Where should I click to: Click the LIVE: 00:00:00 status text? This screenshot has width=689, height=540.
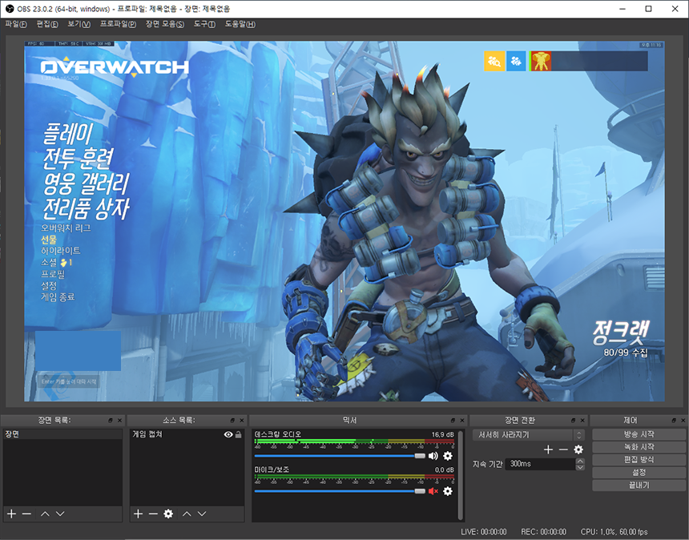[x=483, y=532]
